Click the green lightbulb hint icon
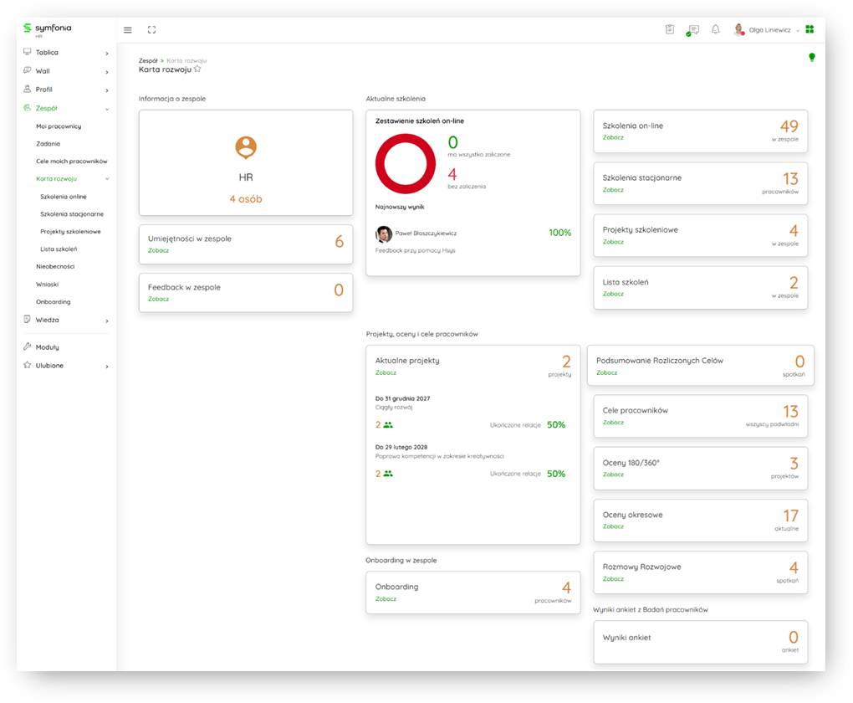Image resolution: width=853 pixels, height=703 pixels. (x=811, y=58)
